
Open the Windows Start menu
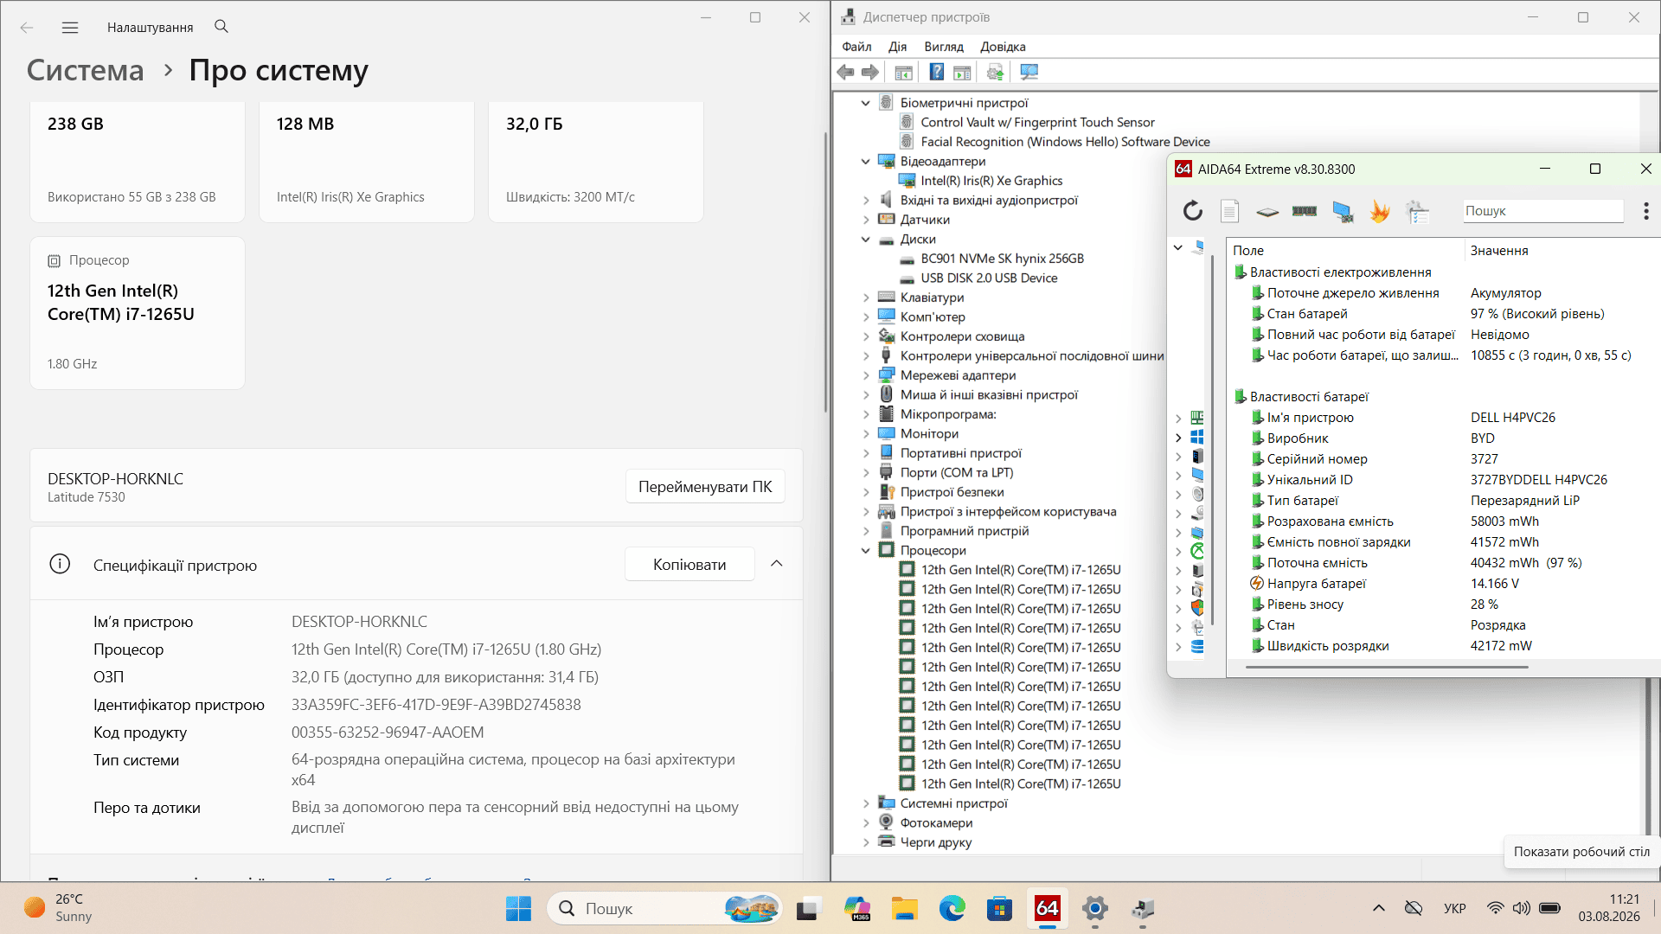[x=519, y=908]
